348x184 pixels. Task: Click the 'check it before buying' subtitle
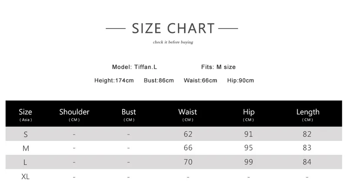coord(173,42)
